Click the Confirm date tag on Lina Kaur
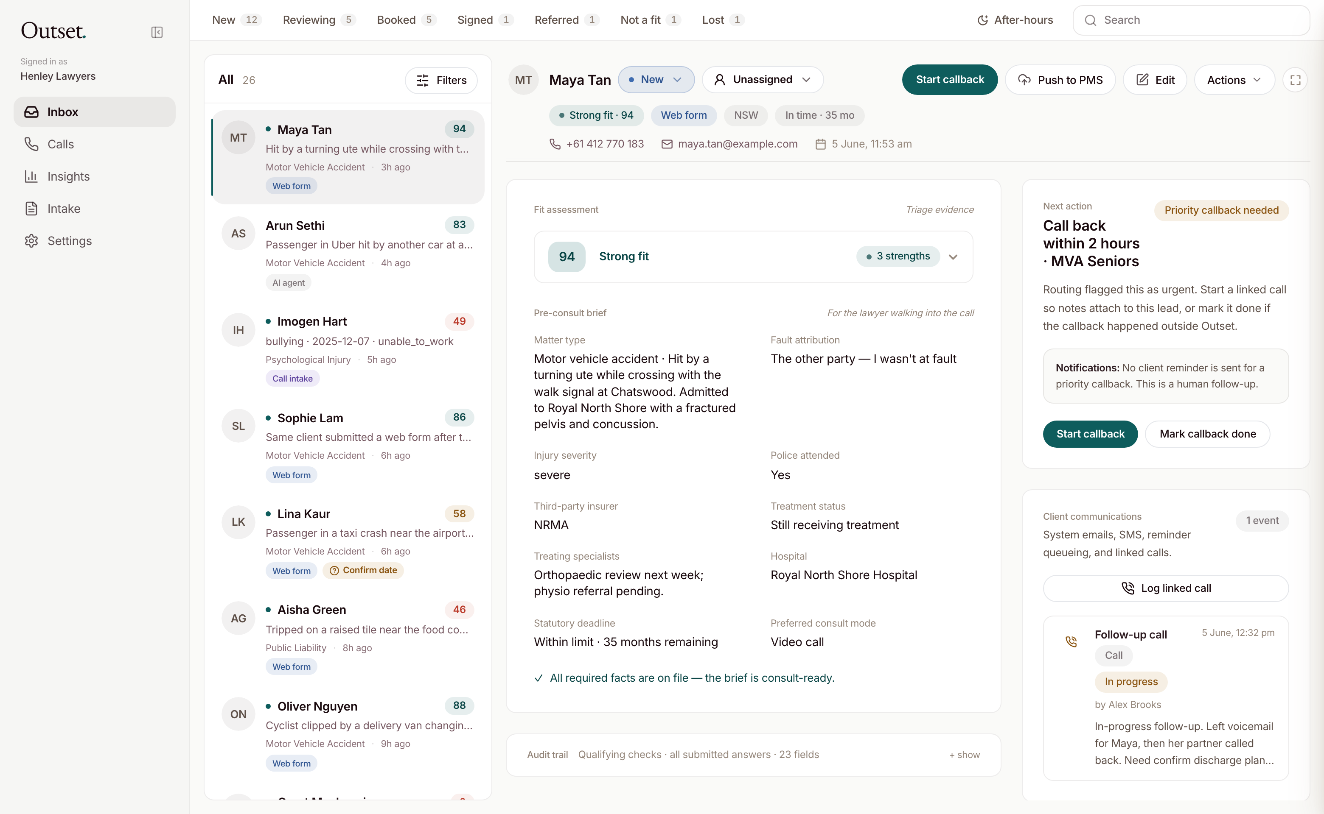This screenshot has height=814, width=1324. (363, 570)
